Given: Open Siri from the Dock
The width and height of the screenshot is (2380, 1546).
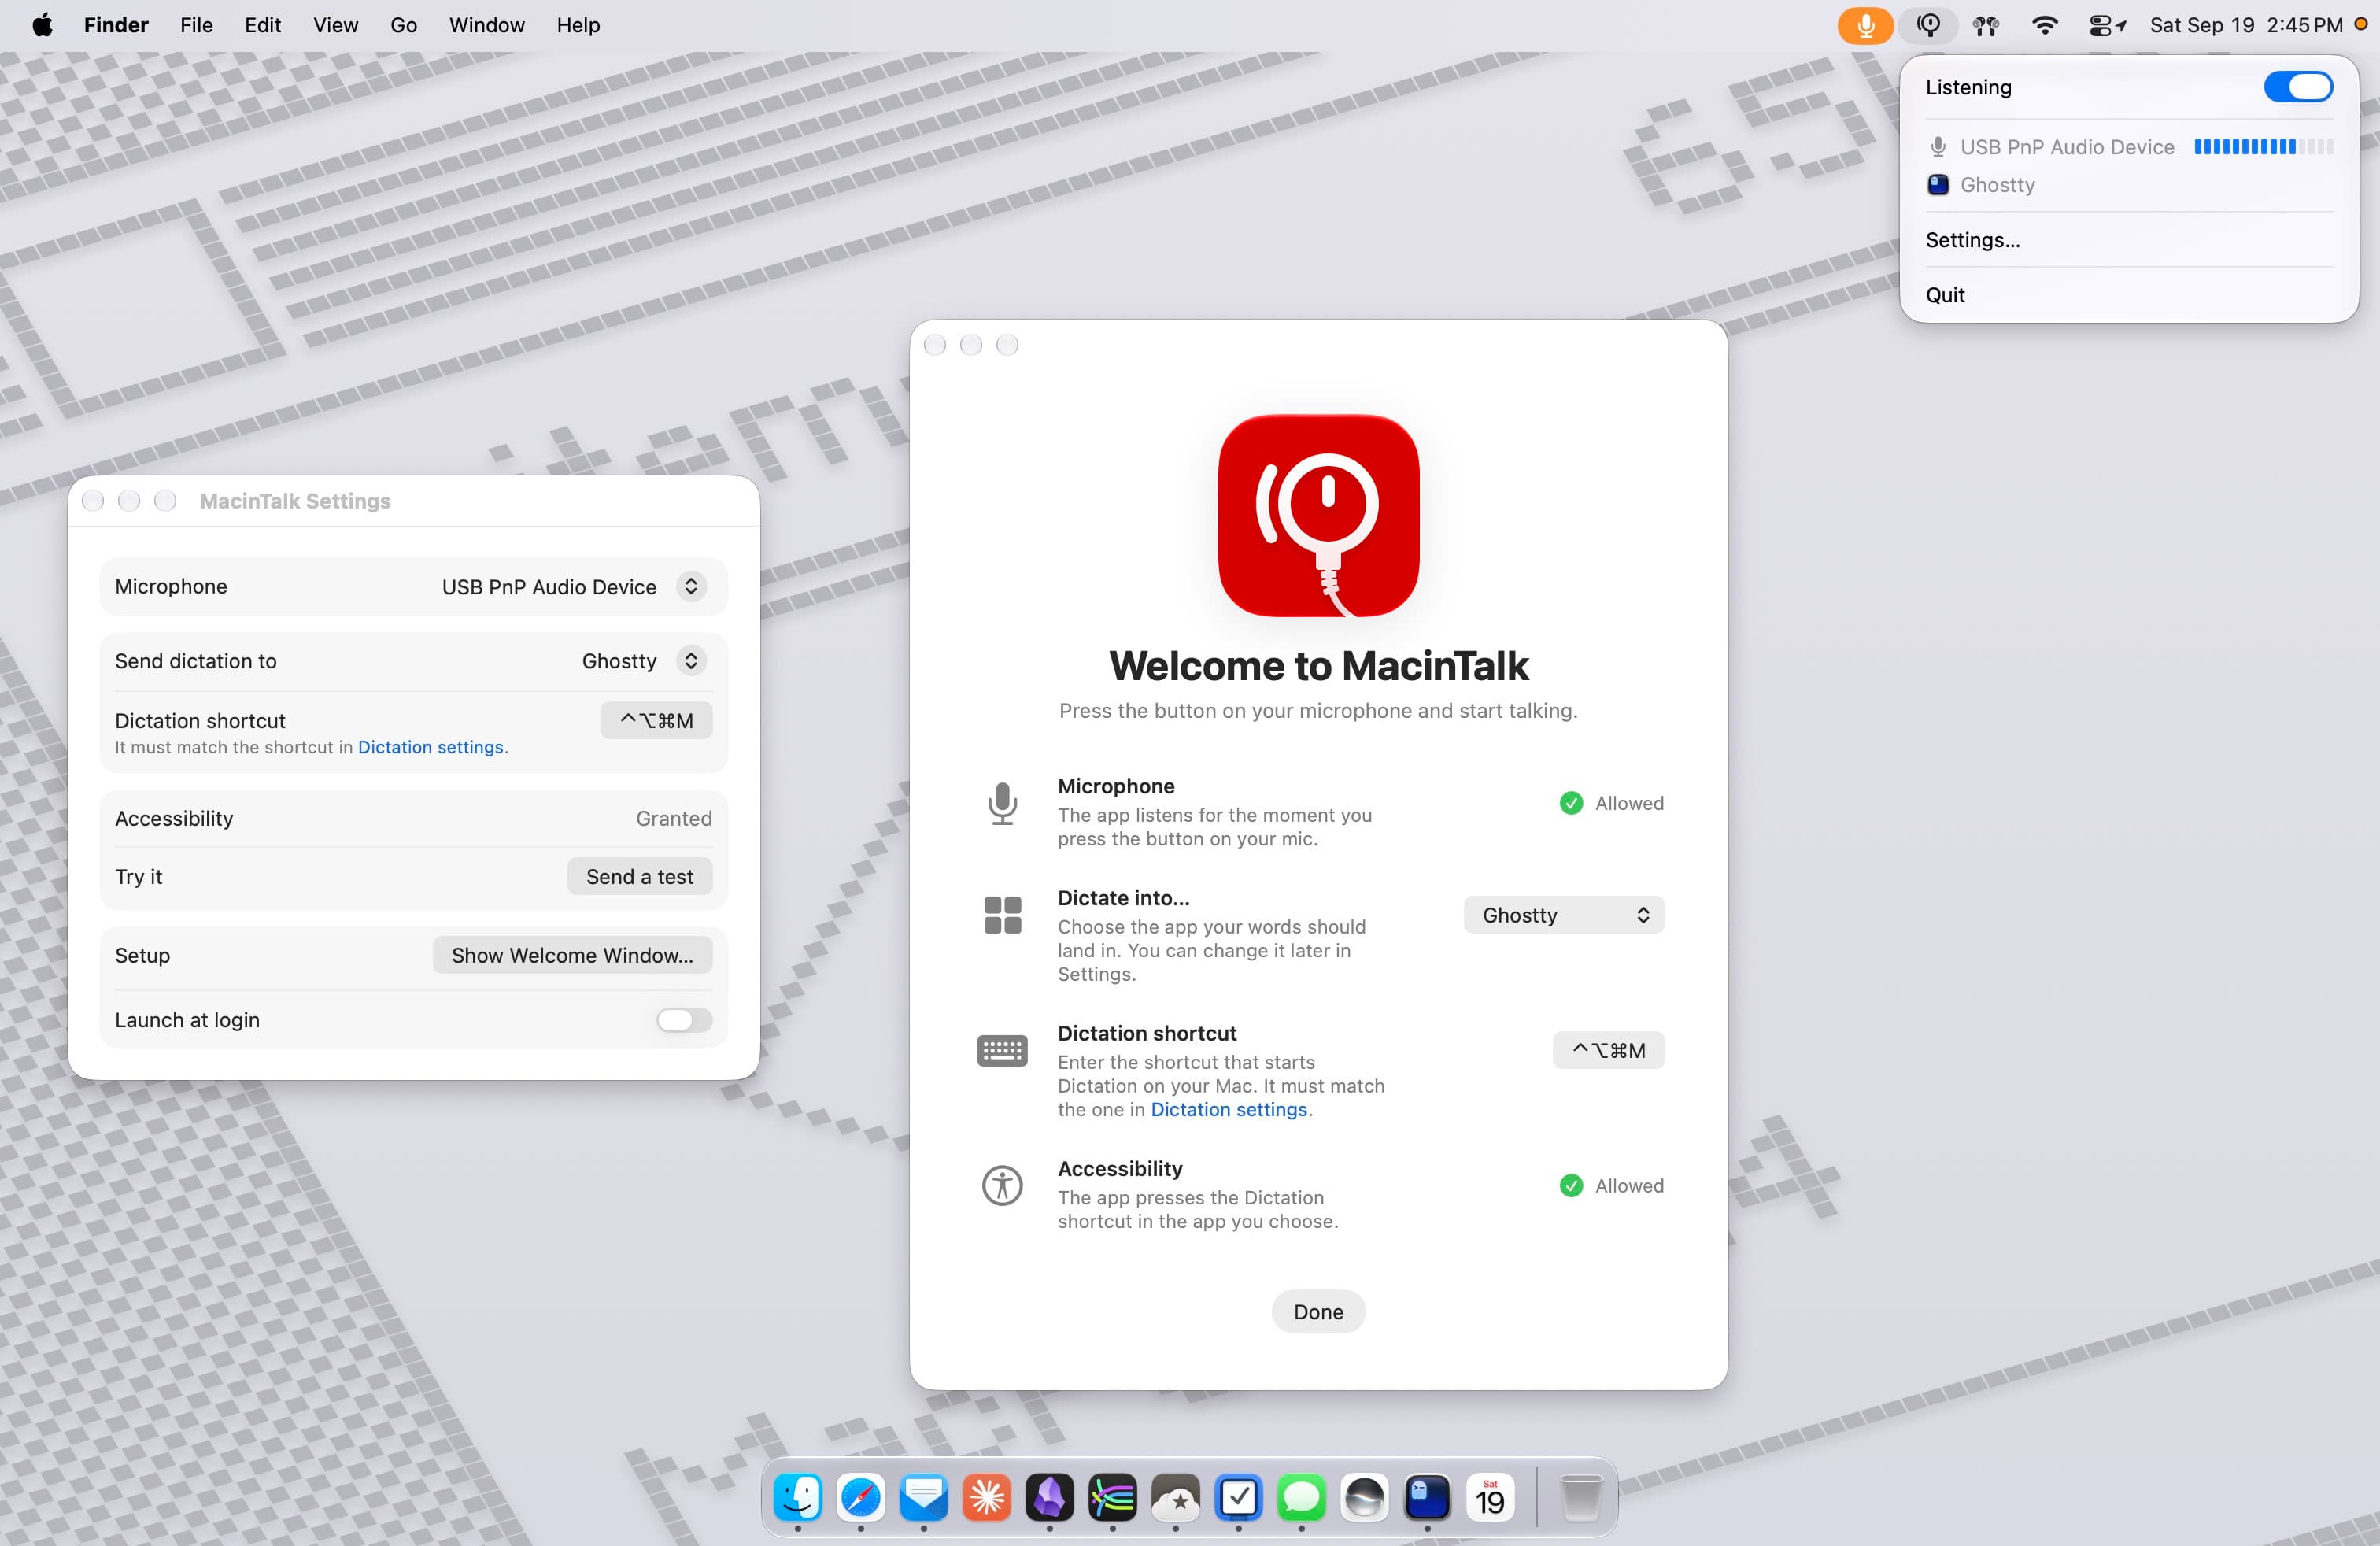Looking at the screenshot, I should [x=1364, y=1497].
